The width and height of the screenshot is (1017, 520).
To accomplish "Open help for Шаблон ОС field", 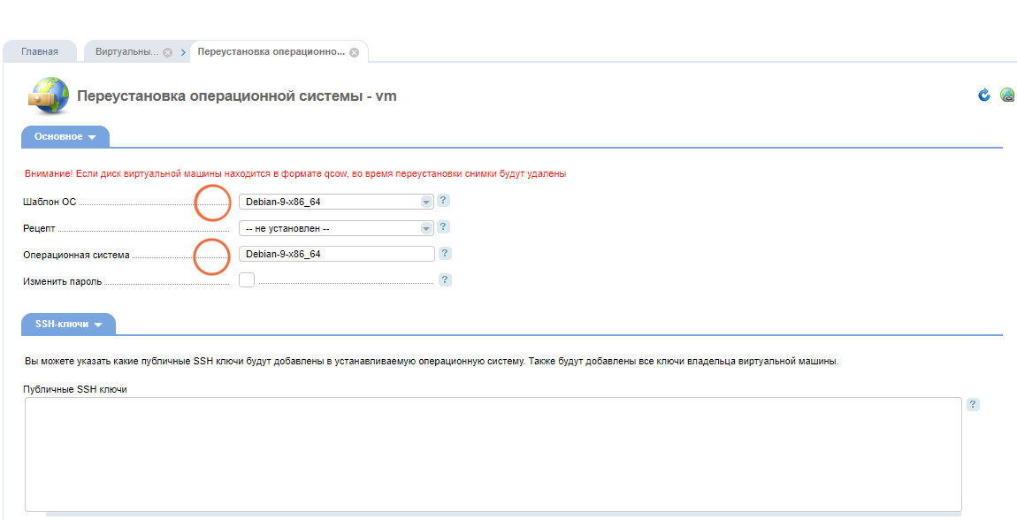I will (443, 201).
